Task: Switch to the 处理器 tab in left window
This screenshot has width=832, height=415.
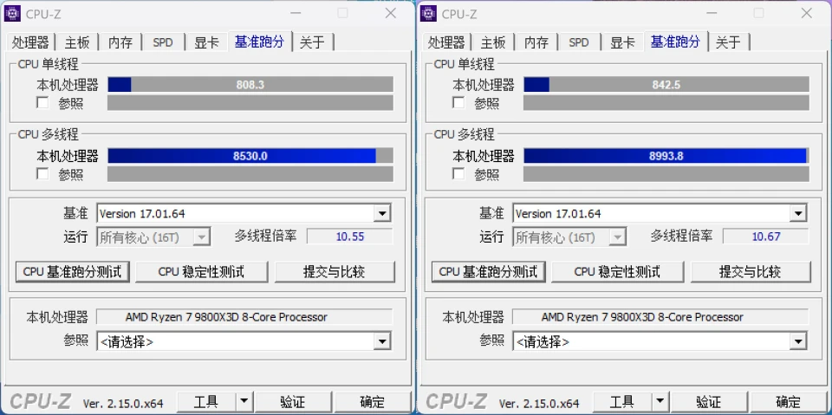Action: coord(31,42)
